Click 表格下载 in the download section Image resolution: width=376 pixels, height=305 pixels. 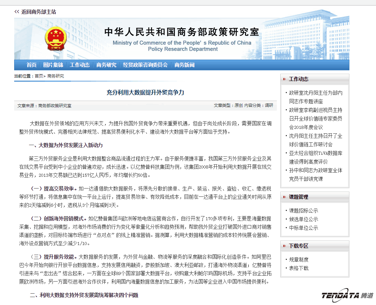tap(299, 268)
